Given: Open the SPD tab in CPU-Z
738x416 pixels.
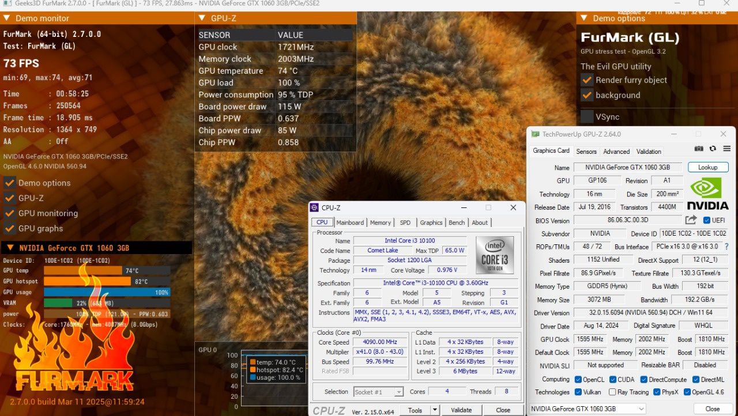Looking at the screenshot, I should coord(405,222).
